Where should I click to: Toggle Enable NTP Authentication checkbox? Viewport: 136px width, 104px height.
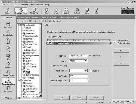point(115,42)
